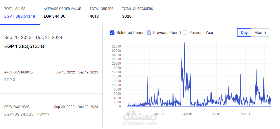Click the highest chart peak near 28000
Viewport: 280px width, 129px height.
click(x=184, y=43)
